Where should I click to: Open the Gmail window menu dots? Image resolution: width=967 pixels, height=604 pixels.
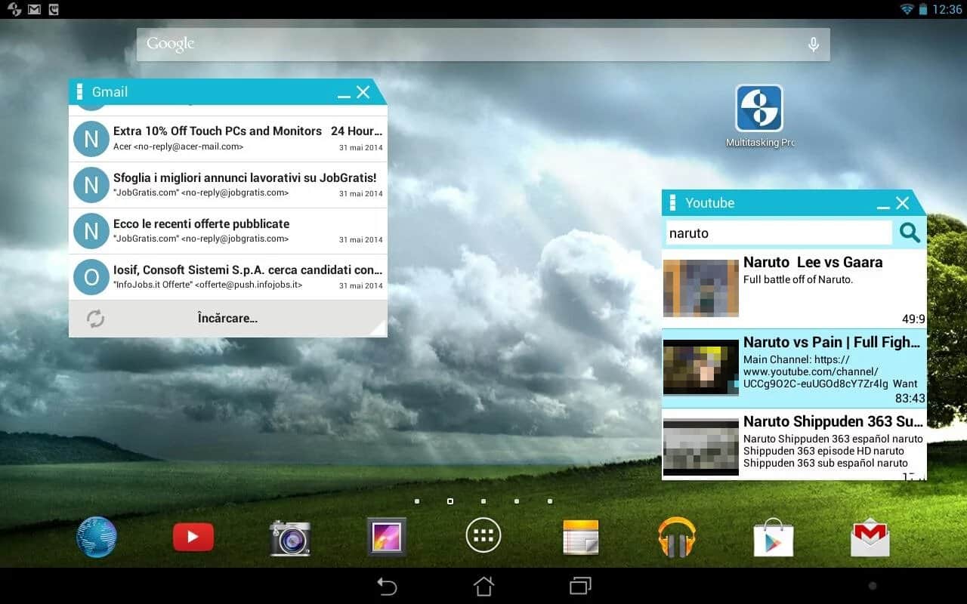[80, 92]
